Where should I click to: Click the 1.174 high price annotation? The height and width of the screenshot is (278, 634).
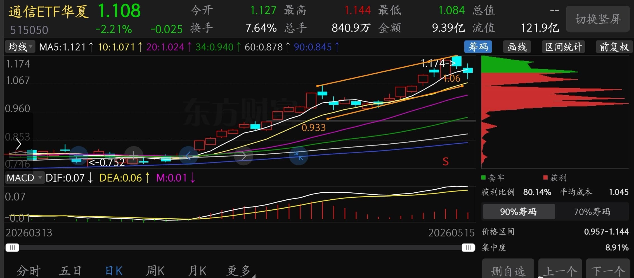[x=438, y=63]
